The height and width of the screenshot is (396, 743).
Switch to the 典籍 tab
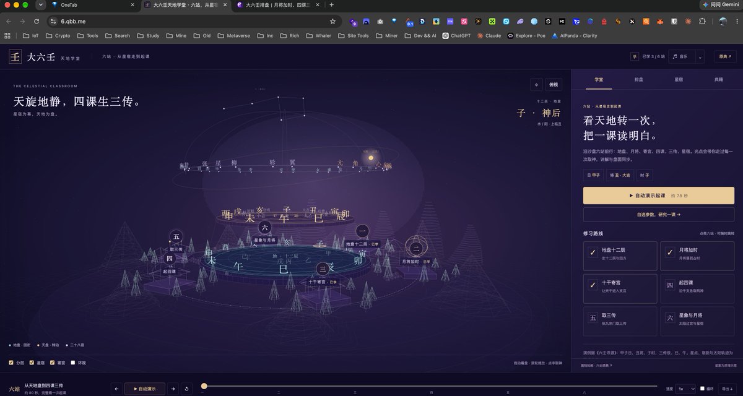719,80
